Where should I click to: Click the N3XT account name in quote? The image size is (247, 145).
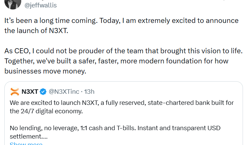pos(30,91)
